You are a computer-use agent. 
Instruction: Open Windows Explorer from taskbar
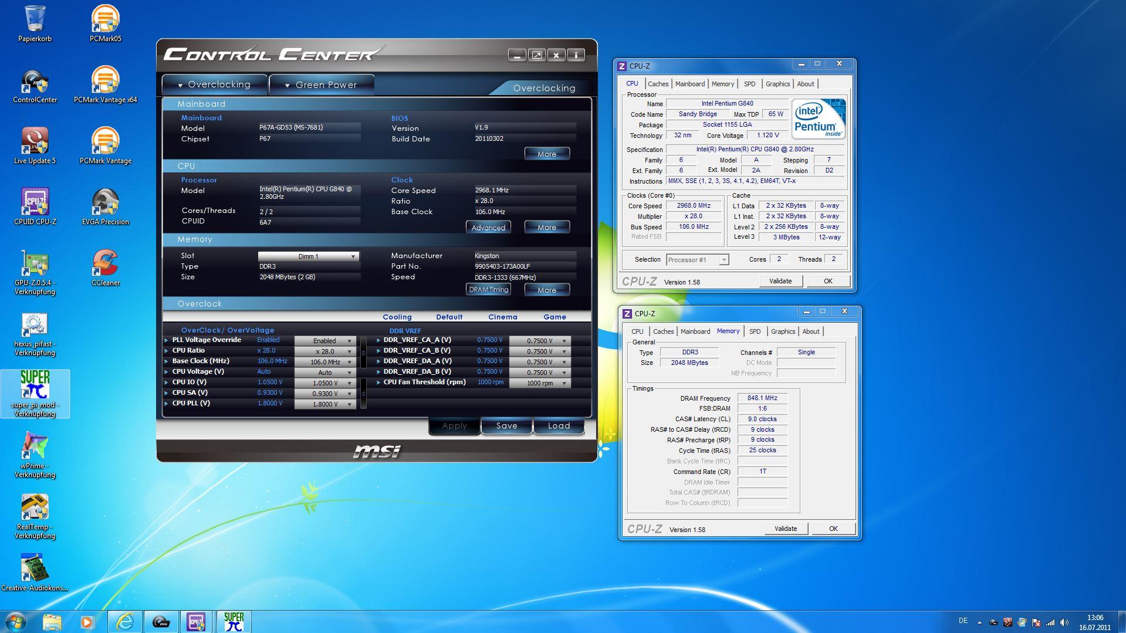point(52,622)
